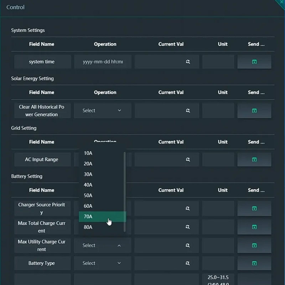Image resolution: width=285 pixels, height=285 pixels.
Task: Close the Control panel
Action: click(282, 1)
